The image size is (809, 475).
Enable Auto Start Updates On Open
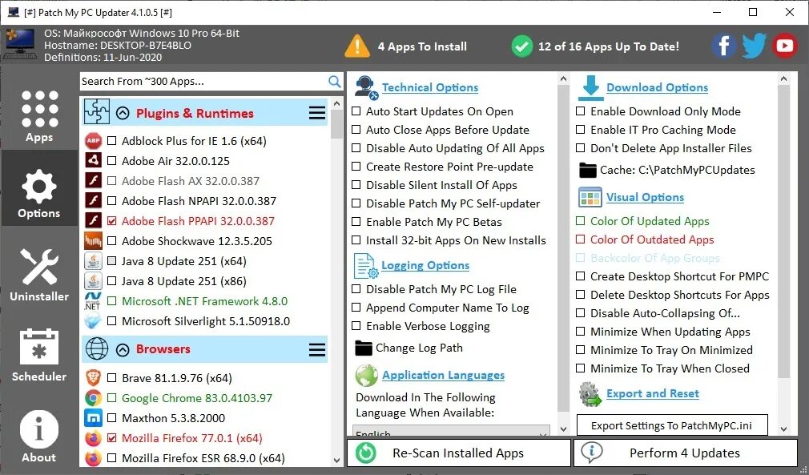click(x=356, y=111)
